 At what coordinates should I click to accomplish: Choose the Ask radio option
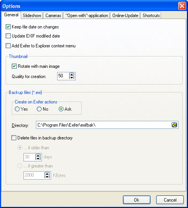(x=61, y=109)
